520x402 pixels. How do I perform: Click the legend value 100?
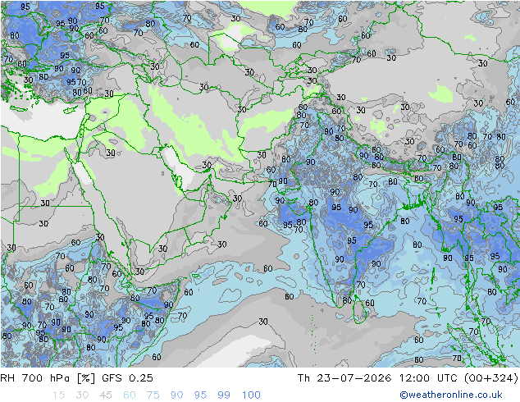click(251, 395)
